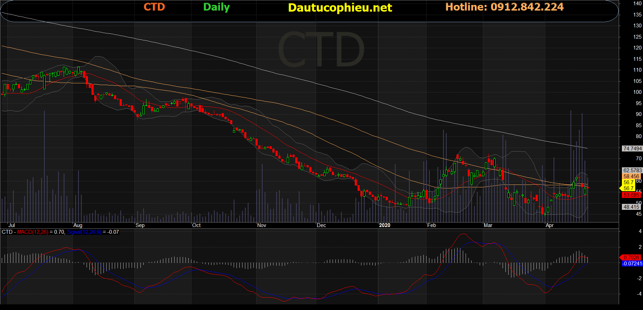Select the 115 price axis label
This screenshot has width=643, height=310.
coord(637,59)
